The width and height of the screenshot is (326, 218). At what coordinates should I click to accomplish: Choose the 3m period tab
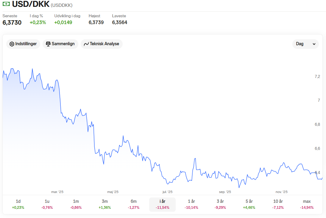(104, 204)
